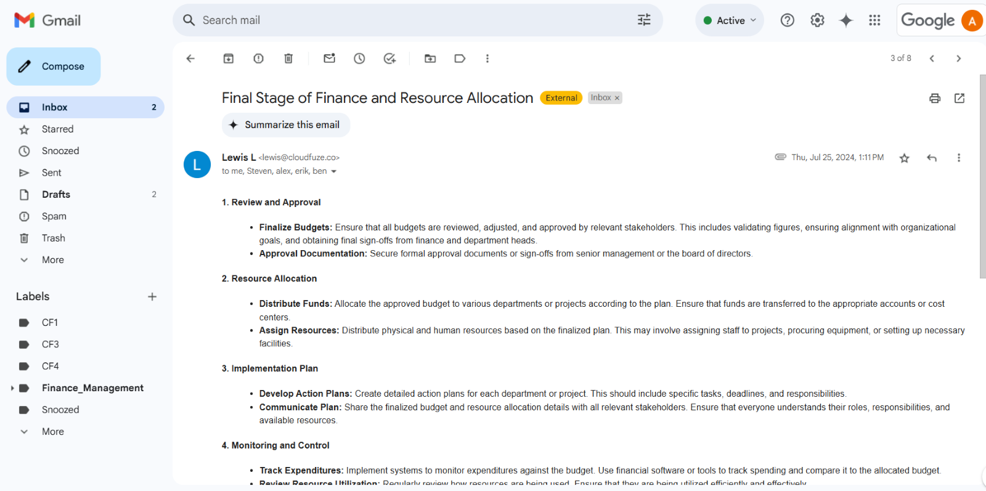Click the Compose button

54,67
